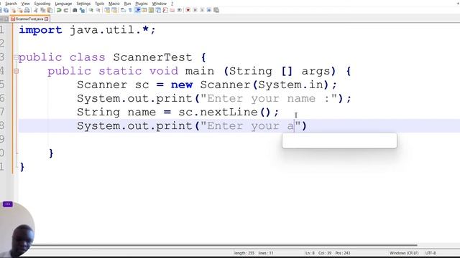The height and width of the screenshot is (258, 460).
Task: Open the Window menu
Action: (160, 4)
